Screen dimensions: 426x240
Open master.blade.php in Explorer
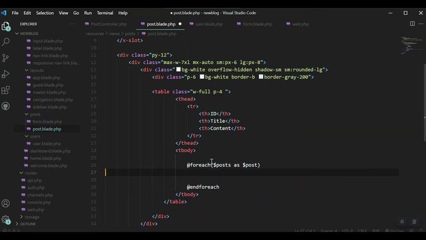pyautogui.click(x=49, y=92)
